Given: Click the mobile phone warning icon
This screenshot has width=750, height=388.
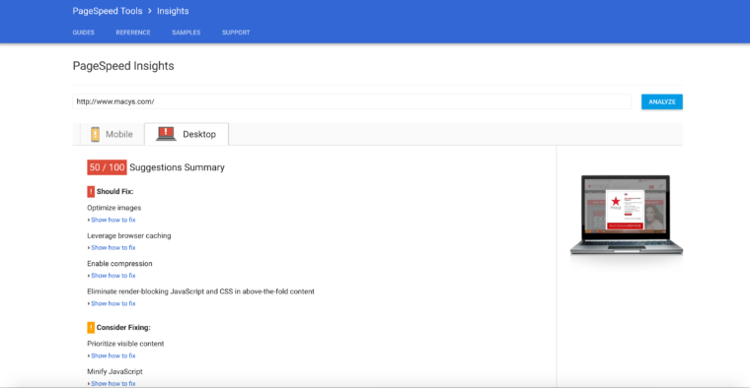Looking at the screenshot, I should tap(95, 134).
